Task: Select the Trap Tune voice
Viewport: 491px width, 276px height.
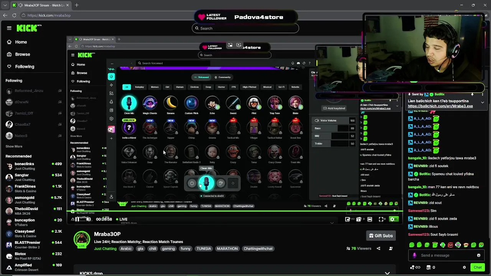Action: pyautogui.click(x=275, y=103)
